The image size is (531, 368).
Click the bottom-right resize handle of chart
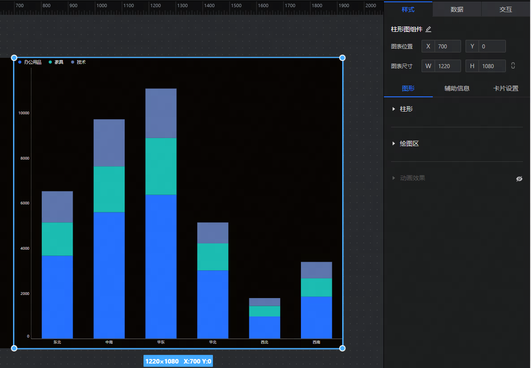pos(342,348)
